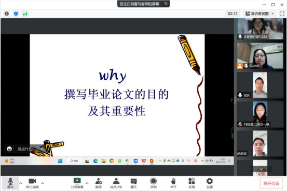This screenshot has height=191, width=287.
Task: Start recording with 录制 button
Action: [x=154, y=183]
